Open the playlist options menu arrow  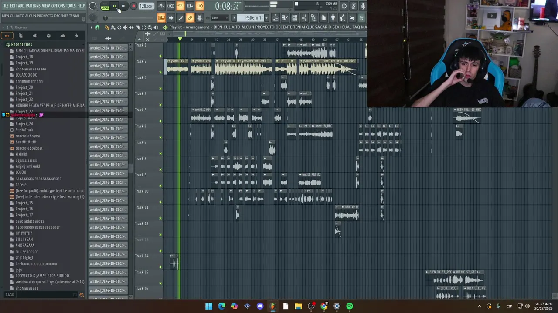(91, 27)
